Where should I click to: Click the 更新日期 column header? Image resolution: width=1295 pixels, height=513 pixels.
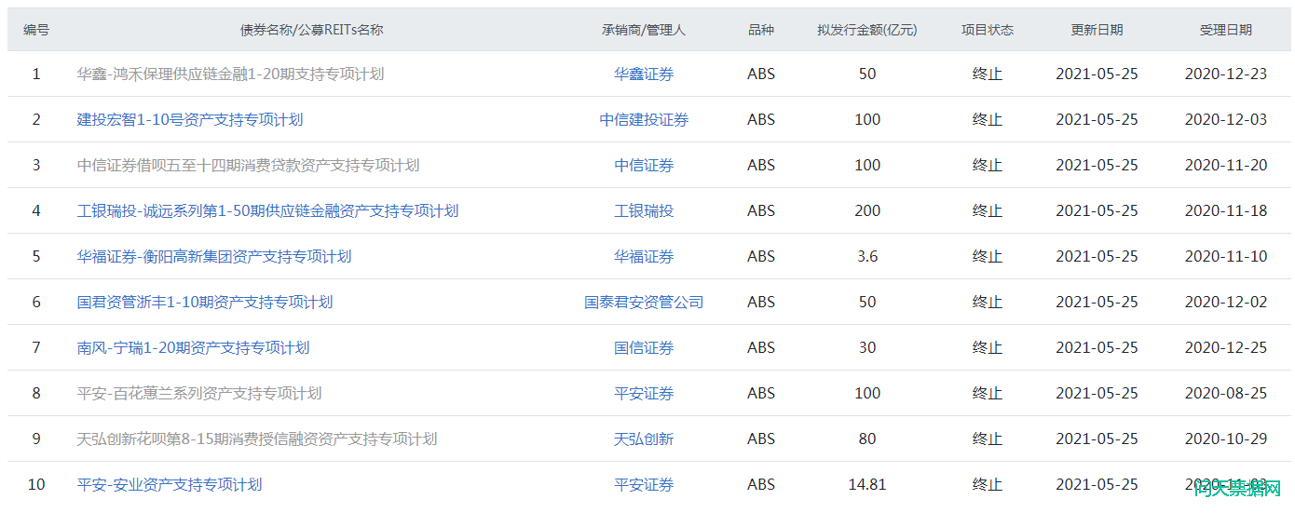(1097, 30)
